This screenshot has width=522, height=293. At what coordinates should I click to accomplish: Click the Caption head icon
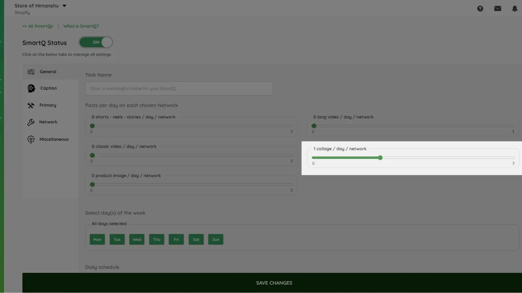pos(31,88)
